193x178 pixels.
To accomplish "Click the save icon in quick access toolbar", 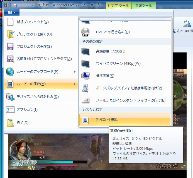I will (x=15, y=5).
